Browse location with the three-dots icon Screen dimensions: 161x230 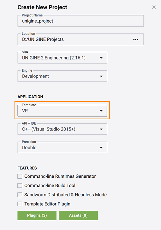coord(136,39)
